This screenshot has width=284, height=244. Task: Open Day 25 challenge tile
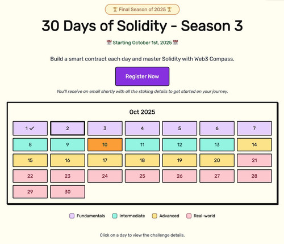(x=142, y=176)
